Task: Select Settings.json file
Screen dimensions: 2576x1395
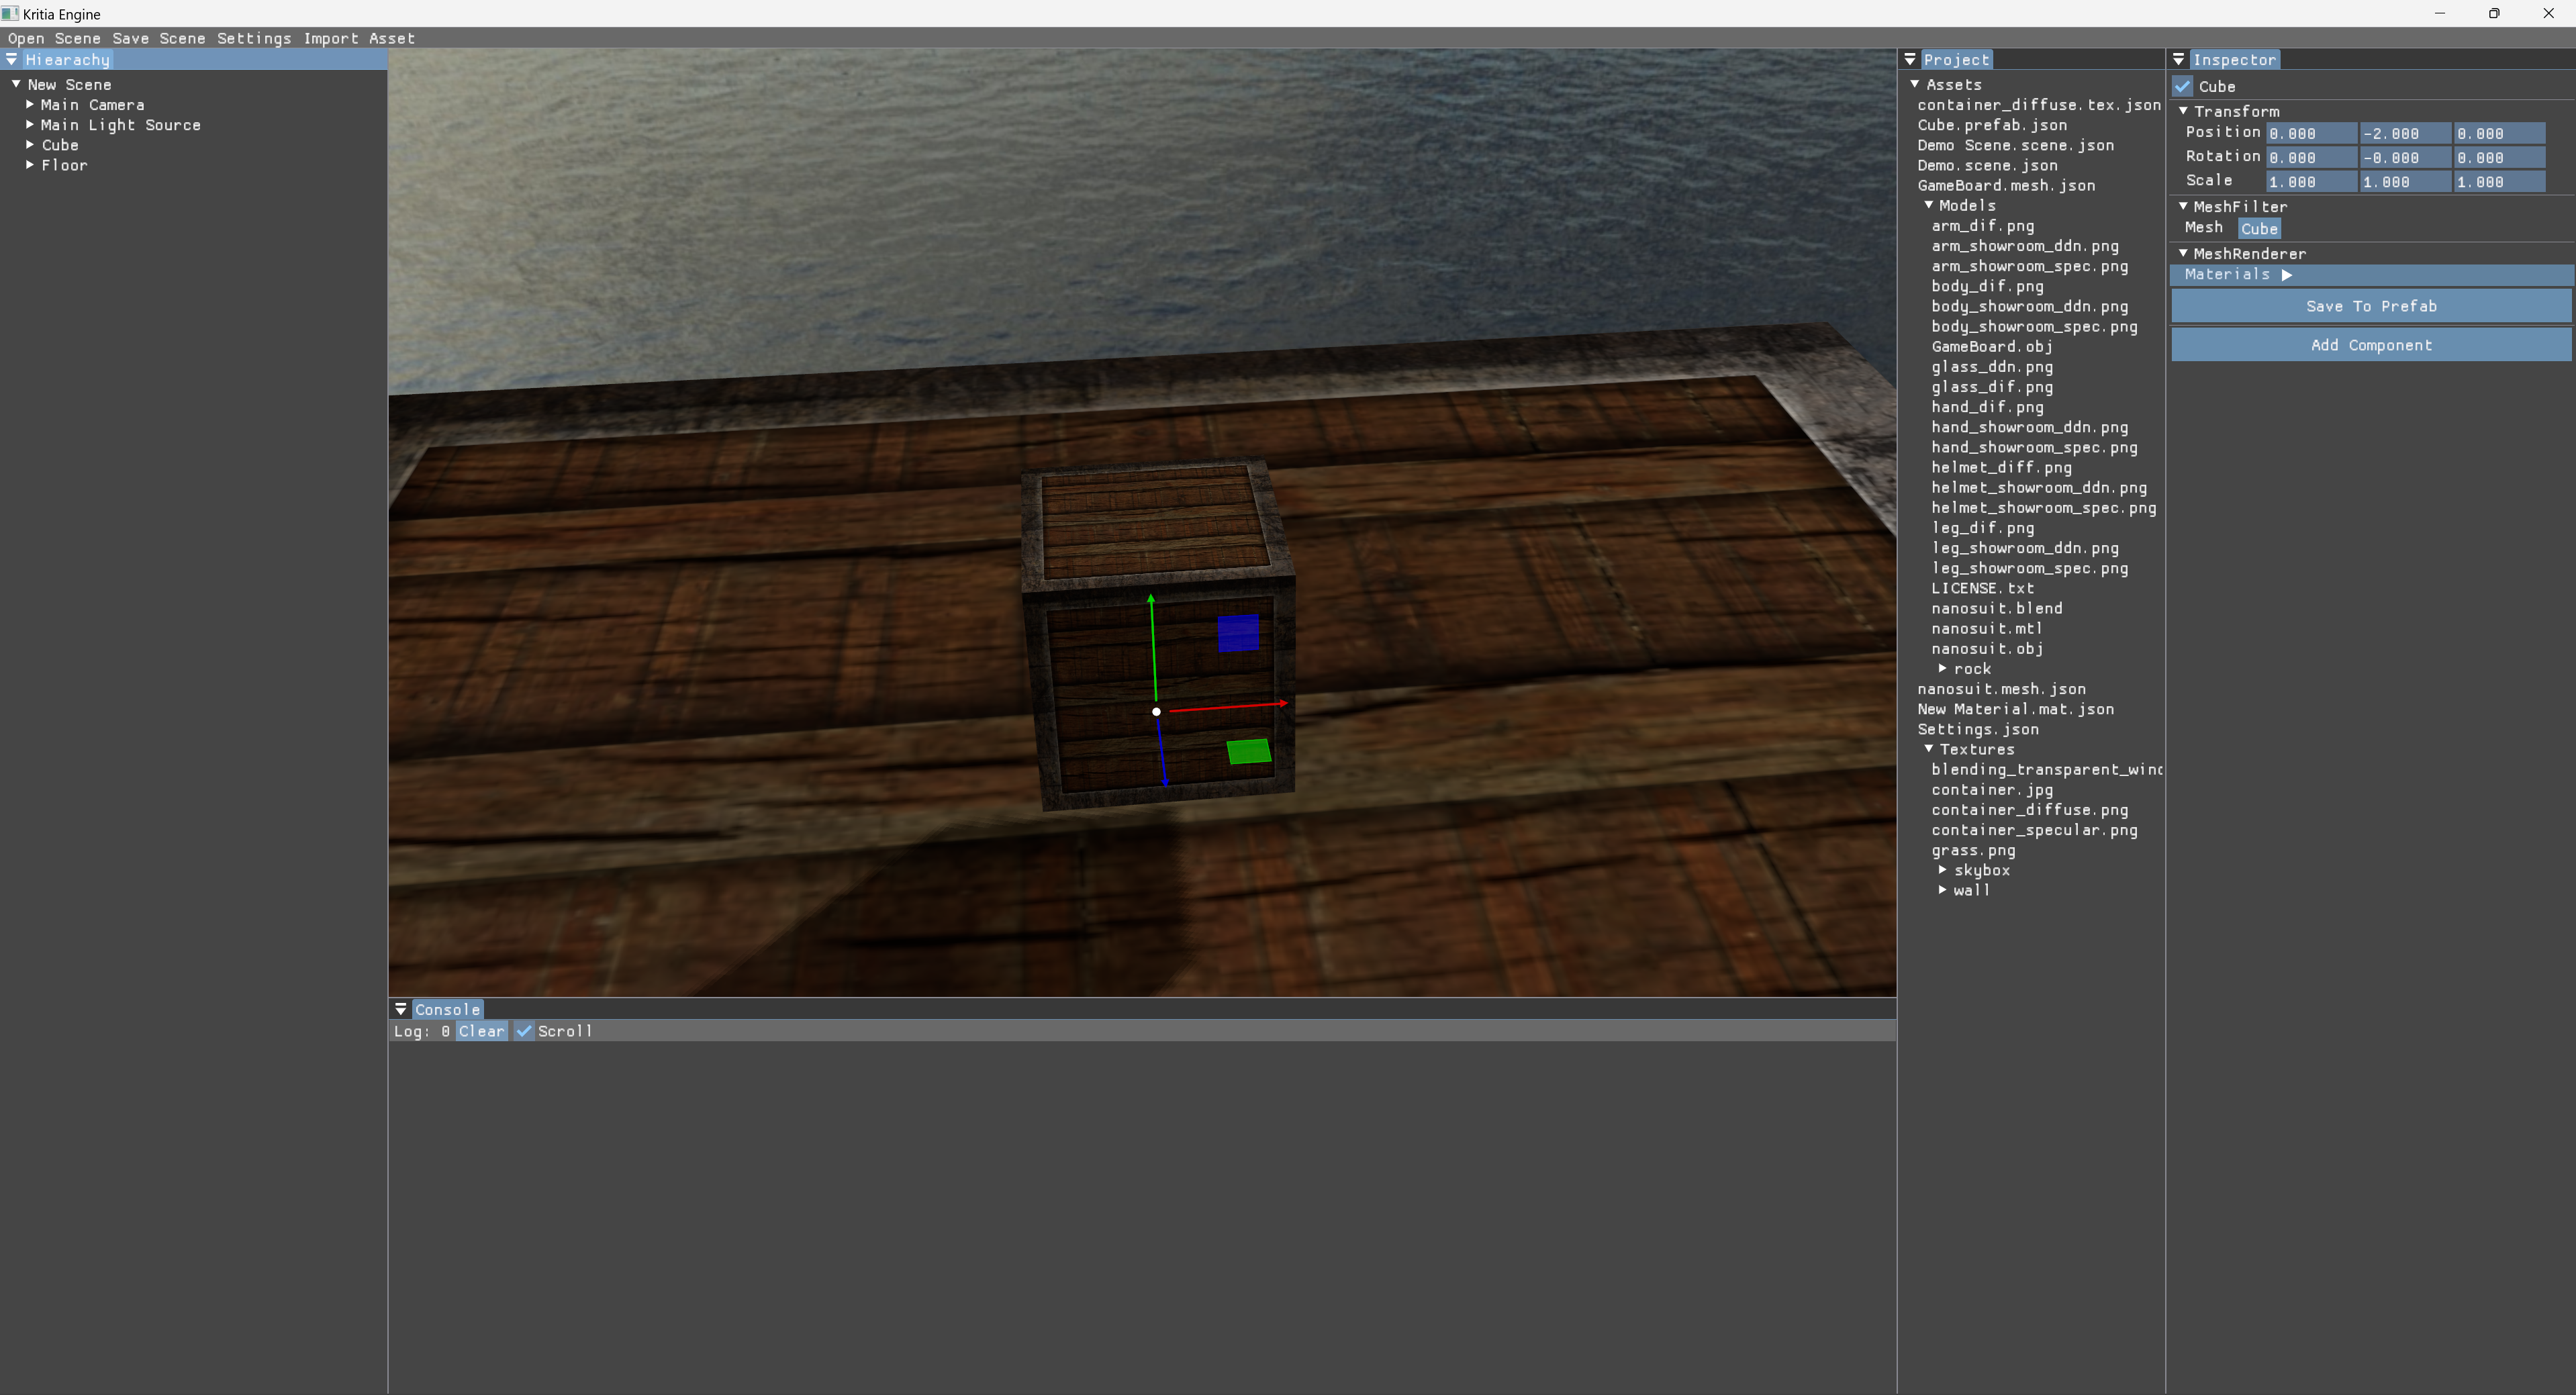Action: (x=1977, y=729)
